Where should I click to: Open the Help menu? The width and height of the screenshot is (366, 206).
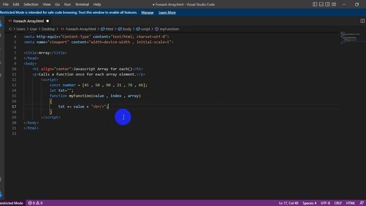click(x=97, y=5)
